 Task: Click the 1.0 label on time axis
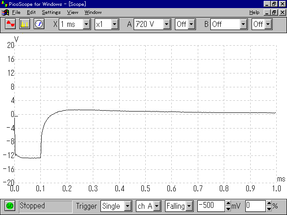coord(276,189)
